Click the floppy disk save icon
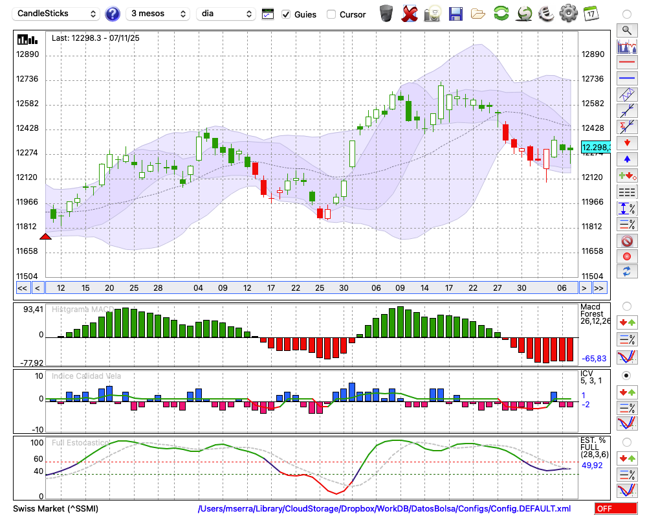The height and width of the screenshot is (518, 647). [x=455, y=14]
